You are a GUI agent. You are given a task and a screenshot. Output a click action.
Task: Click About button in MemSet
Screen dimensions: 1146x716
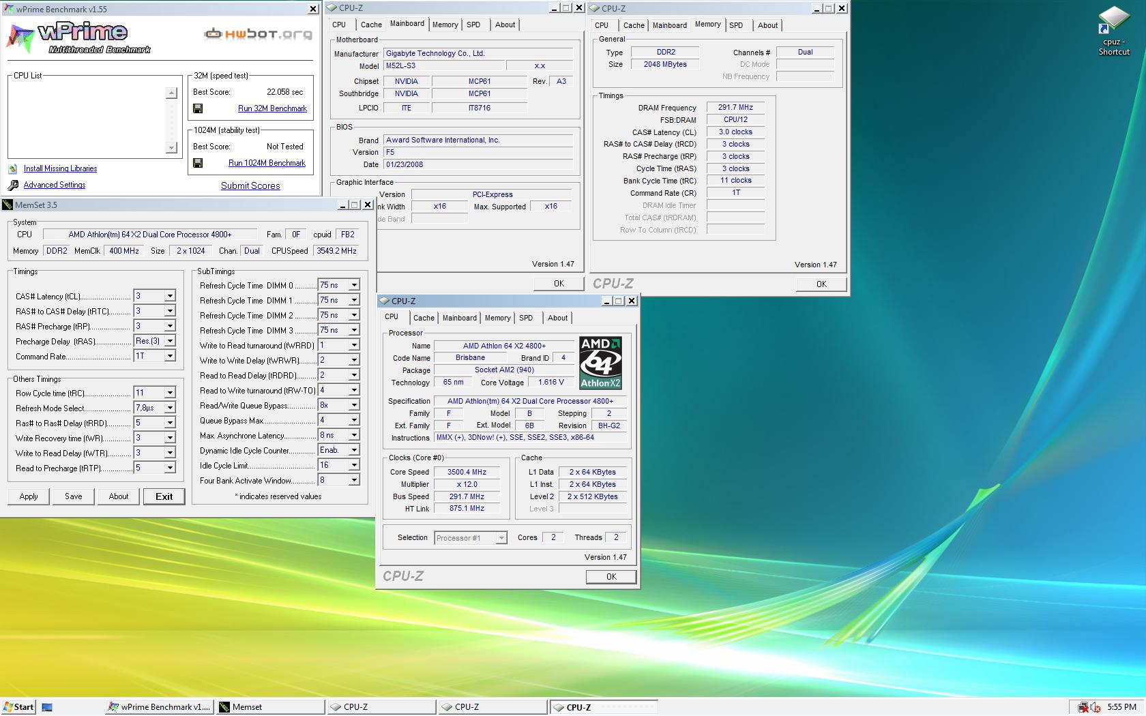[x=119, y=496]
